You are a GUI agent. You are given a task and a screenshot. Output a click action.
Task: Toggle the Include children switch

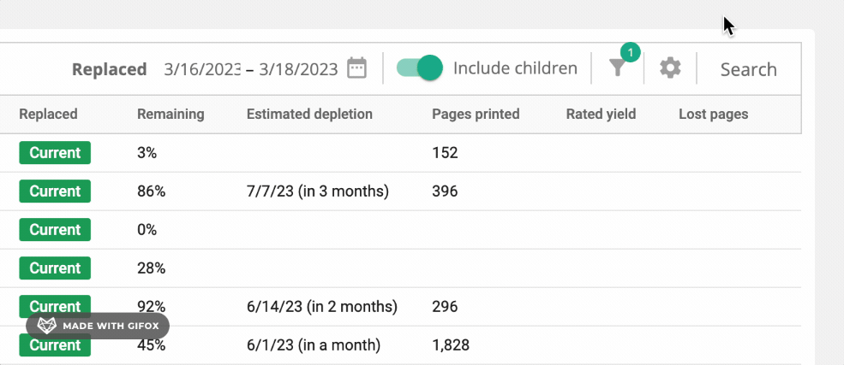tap(420, 68)
